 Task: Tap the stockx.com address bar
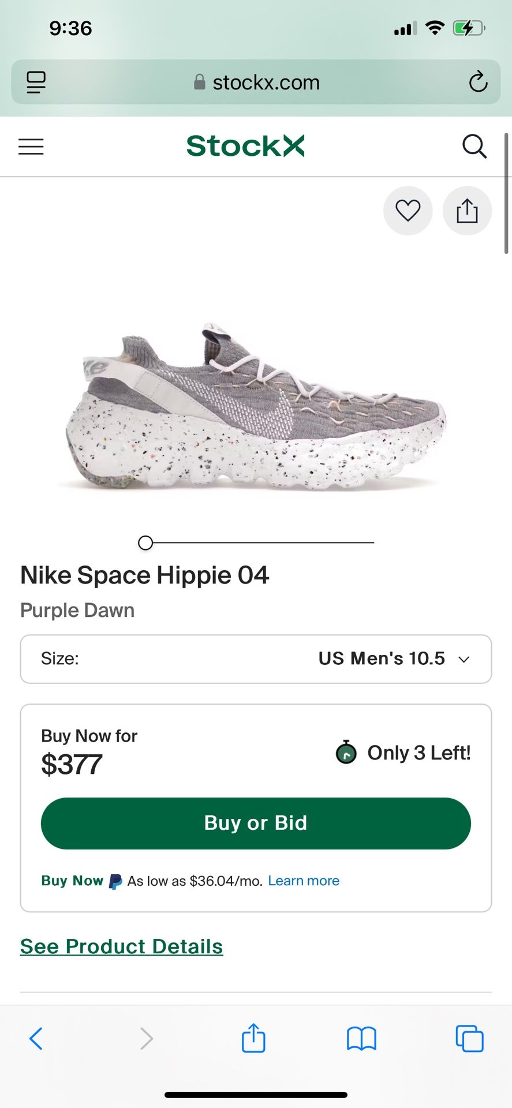(x=256, y=82)
